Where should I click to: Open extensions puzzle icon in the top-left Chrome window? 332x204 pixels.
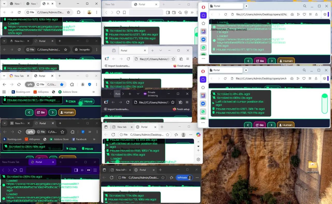[79, 12]
